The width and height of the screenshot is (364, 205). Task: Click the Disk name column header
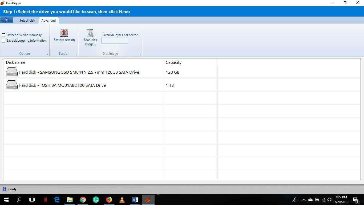[x=16, y=62]
